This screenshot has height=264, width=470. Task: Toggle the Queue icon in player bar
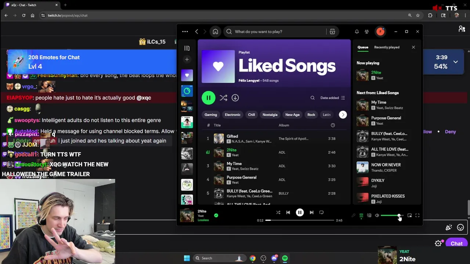(361, 216)
